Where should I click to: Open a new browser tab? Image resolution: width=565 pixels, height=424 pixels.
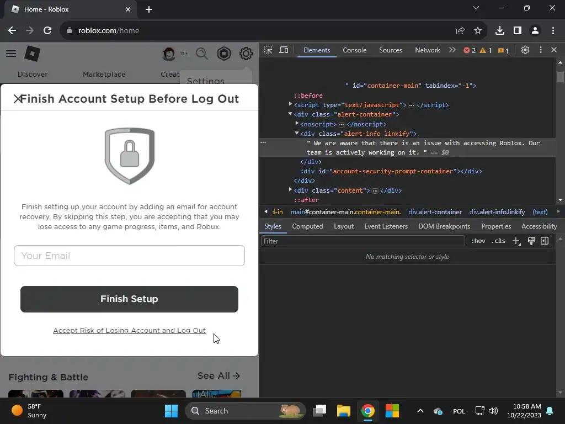tap(149, 9)
